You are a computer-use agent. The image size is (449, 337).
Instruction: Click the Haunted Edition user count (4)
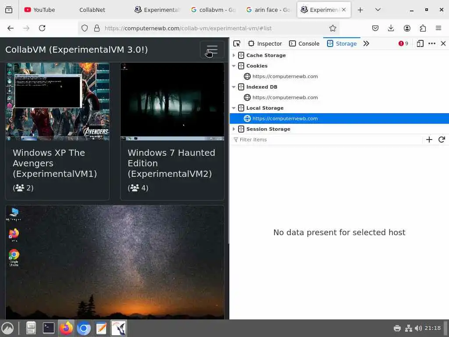pos(138,188)
